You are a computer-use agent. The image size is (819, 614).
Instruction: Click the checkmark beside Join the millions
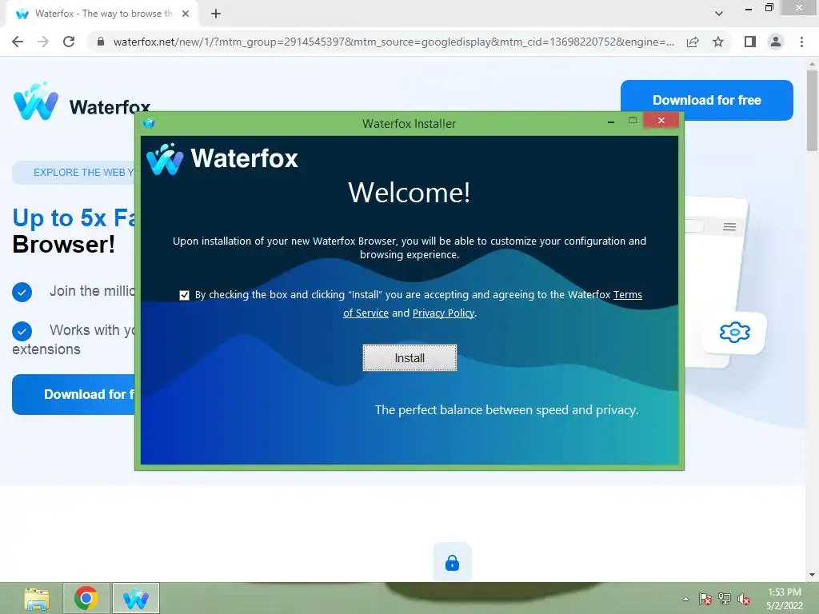22,292
